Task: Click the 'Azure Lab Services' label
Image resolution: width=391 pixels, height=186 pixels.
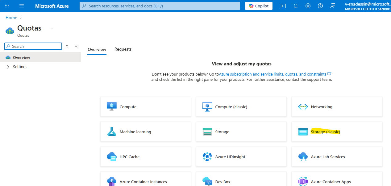Action: click(x=328, y=157)
